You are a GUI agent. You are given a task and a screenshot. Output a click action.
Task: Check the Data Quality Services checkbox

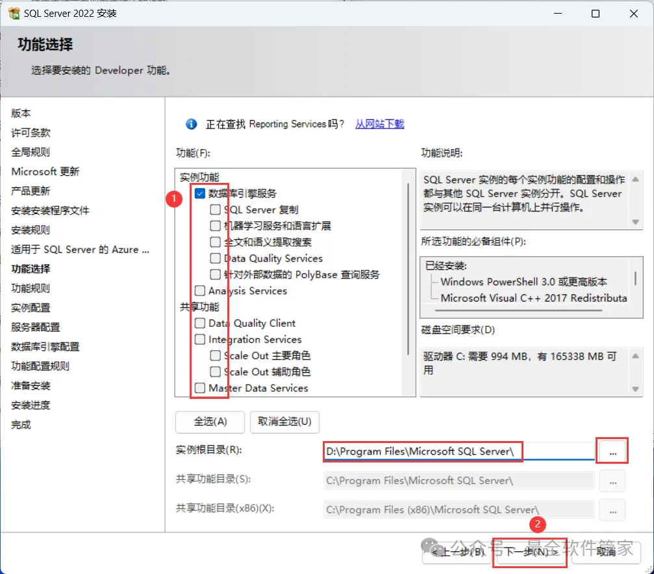point(215,258)
